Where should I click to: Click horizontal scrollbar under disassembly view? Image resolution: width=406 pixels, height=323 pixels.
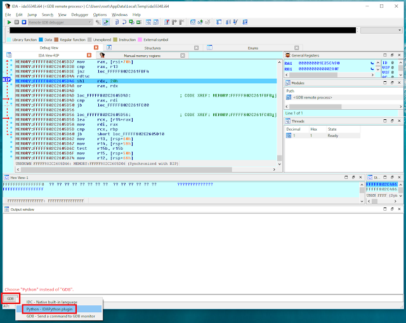point(146,169)
